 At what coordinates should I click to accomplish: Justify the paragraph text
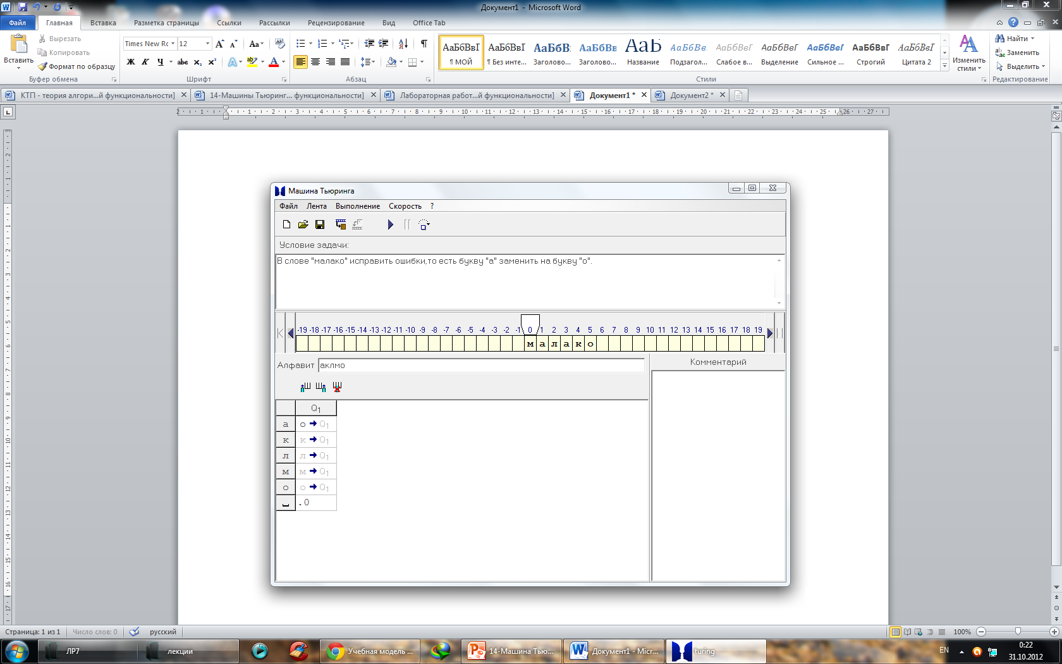pos(345,62)
